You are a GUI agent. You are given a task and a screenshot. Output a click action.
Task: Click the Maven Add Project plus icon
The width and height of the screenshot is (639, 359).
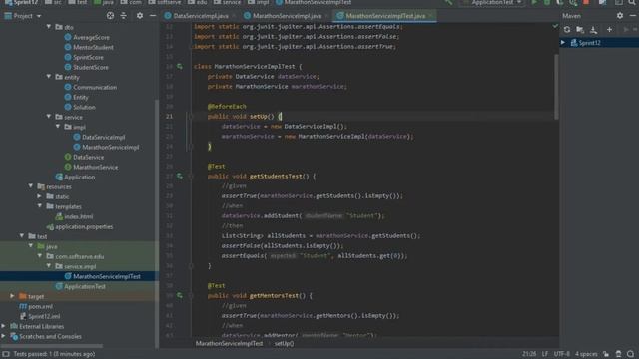click(x=609, y=30)
